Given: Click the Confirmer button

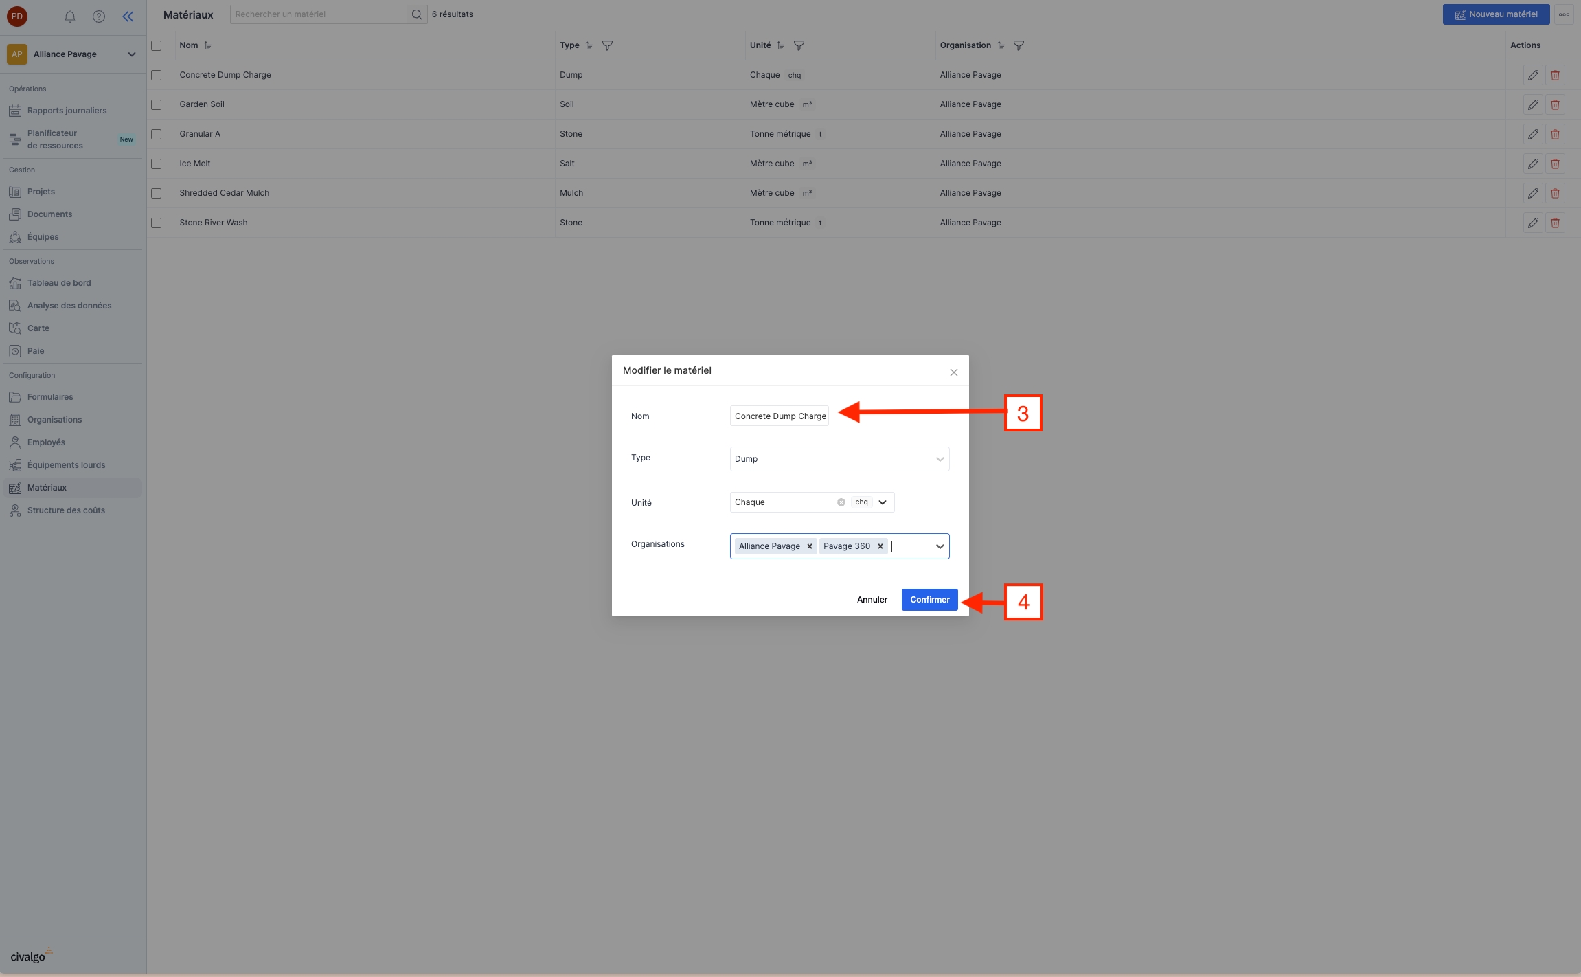Looking at the screenshot, I should [929, 600].
